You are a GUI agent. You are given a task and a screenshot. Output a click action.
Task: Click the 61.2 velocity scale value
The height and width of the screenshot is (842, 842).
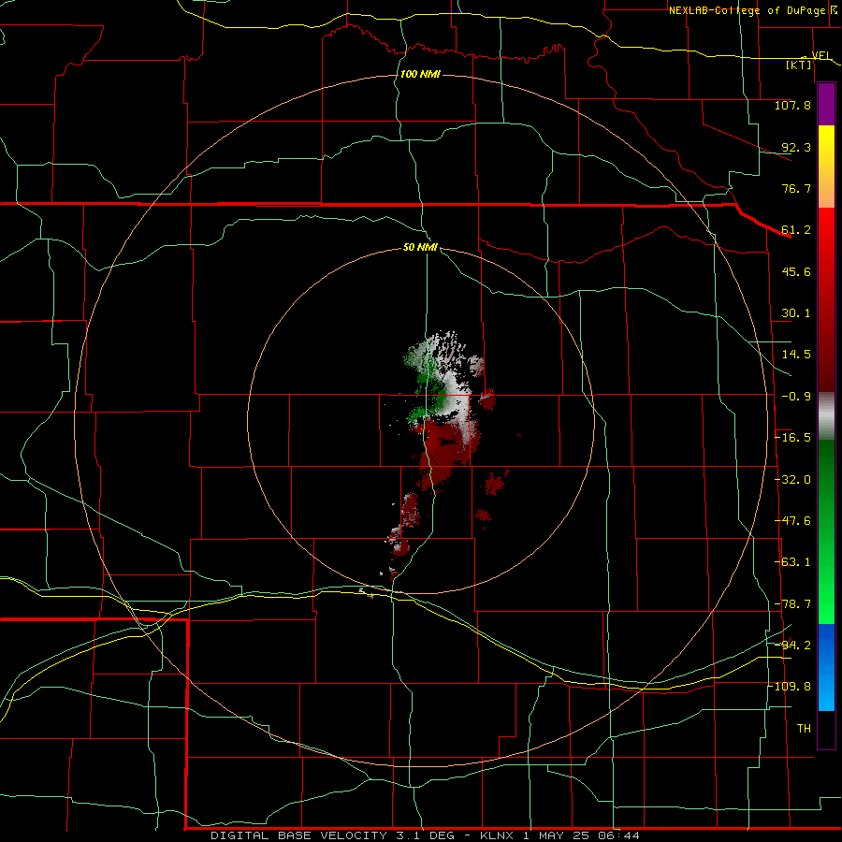coord(796,230)
